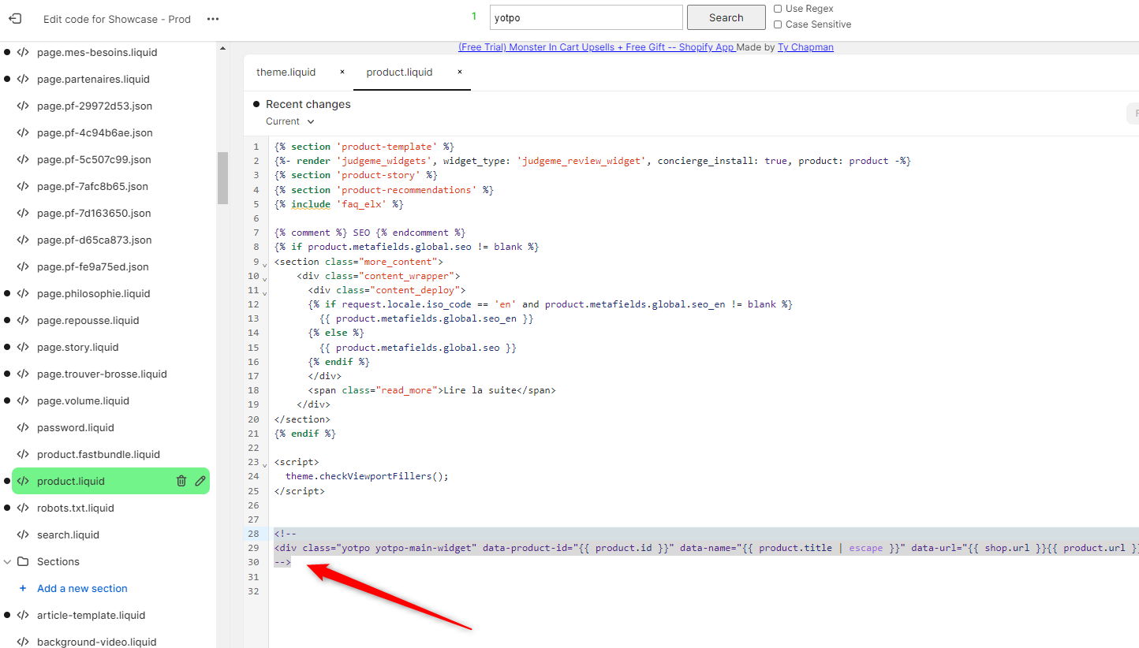The image size is (1139, 648).
Task: Click code icon beside page.pf-29972d53.json
Action: (x=23, y=106)
